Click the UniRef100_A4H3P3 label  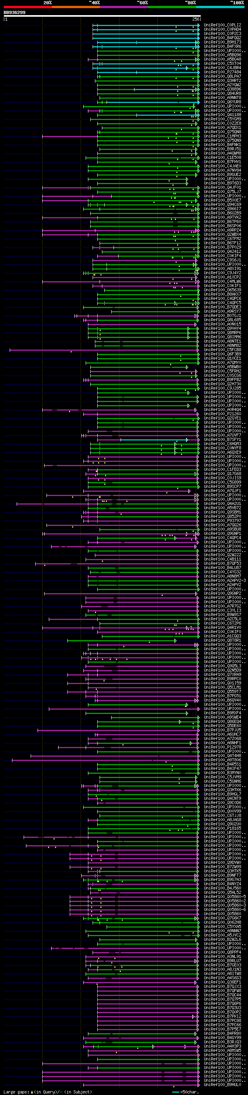click(x=222, y=1046)
